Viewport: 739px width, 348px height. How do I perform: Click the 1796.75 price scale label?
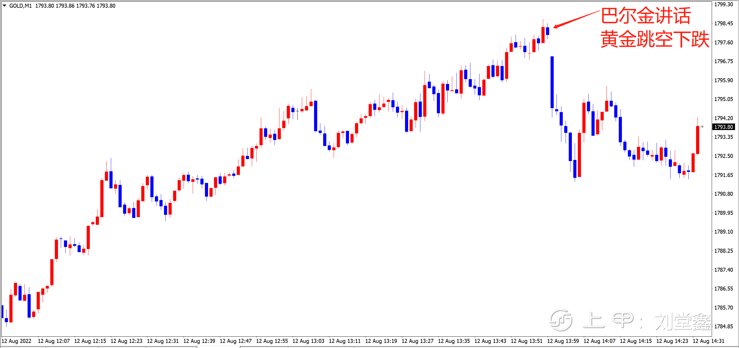(723, 61)
